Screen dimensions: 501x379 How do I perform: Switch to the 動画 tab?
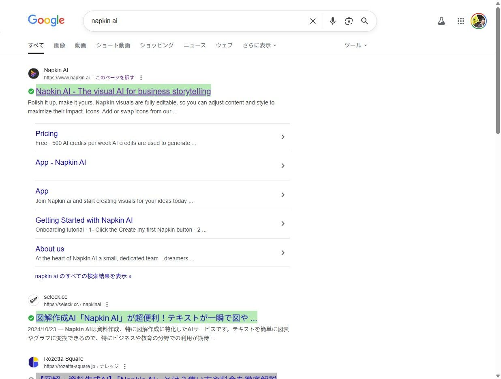(81, 45)
